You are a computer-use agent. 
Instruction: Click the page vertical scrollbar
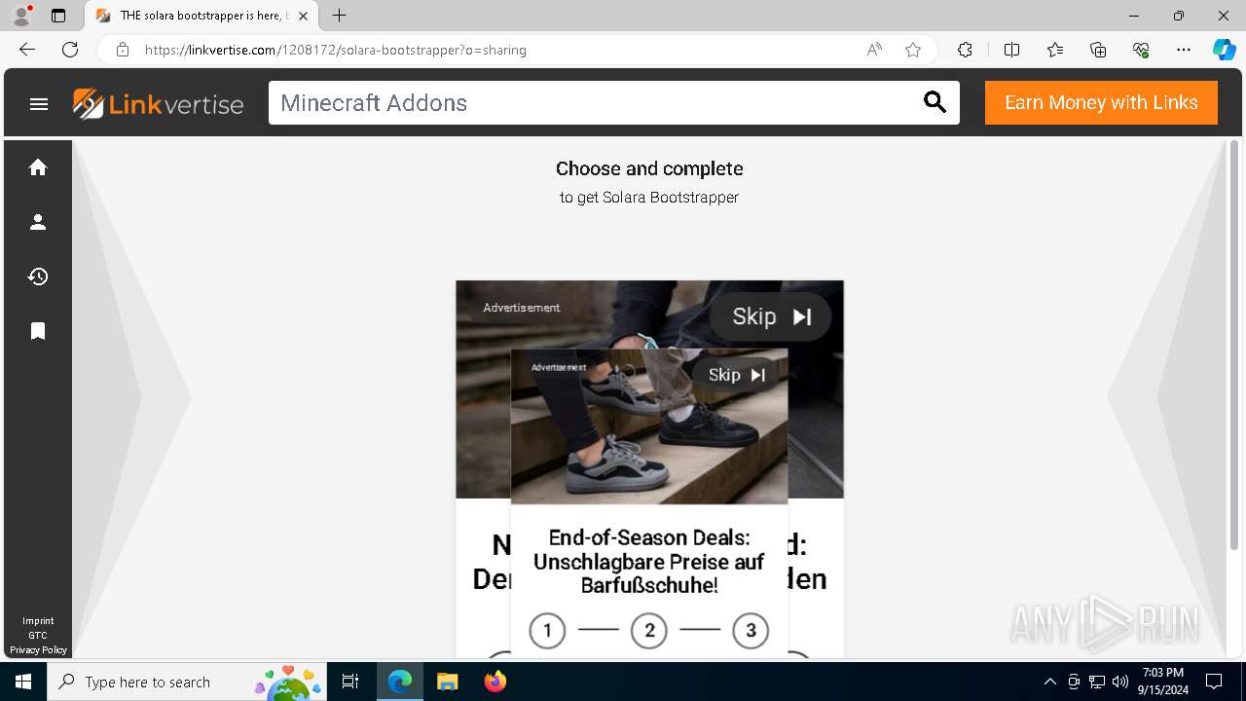click(1233, 346)
